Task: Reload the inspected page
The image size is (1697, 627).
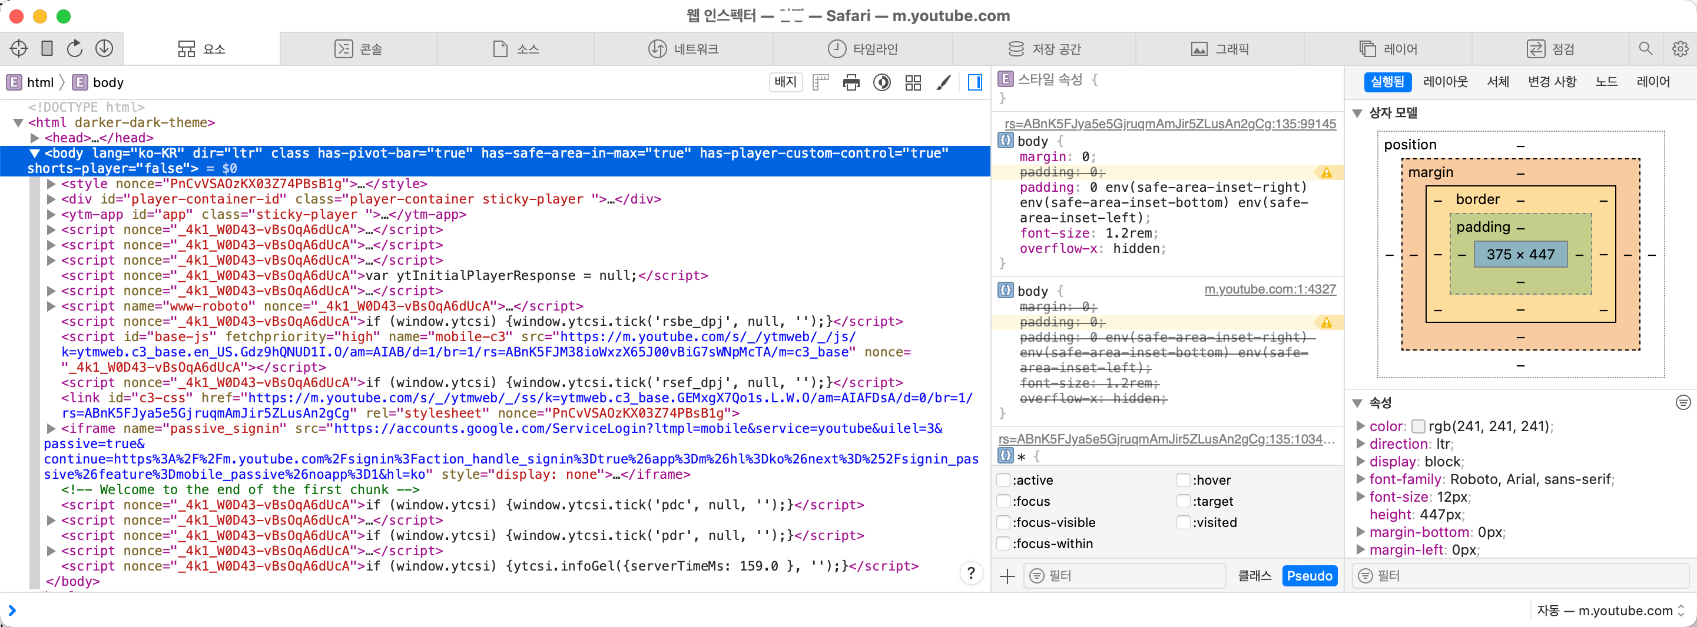Action: [x=75, y=49]
